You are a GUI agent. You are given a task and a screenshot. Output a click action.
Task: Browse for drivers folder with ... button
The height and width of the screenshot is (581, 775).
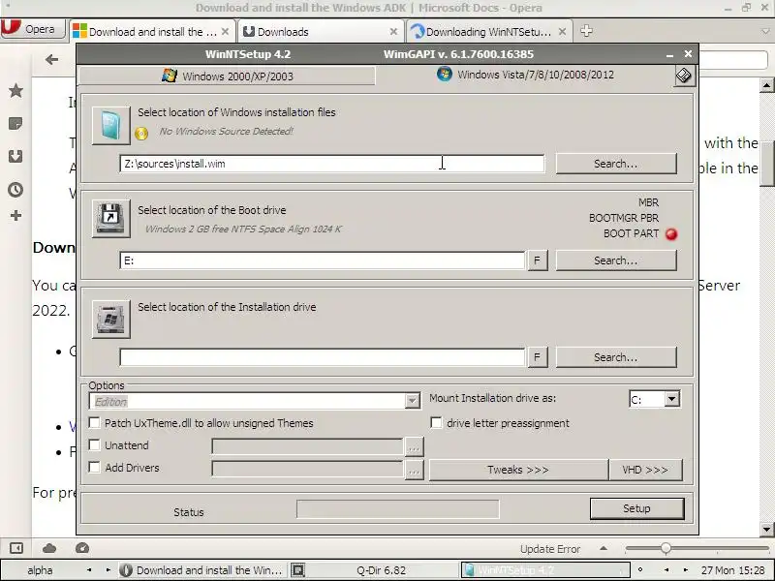(414, 470)
